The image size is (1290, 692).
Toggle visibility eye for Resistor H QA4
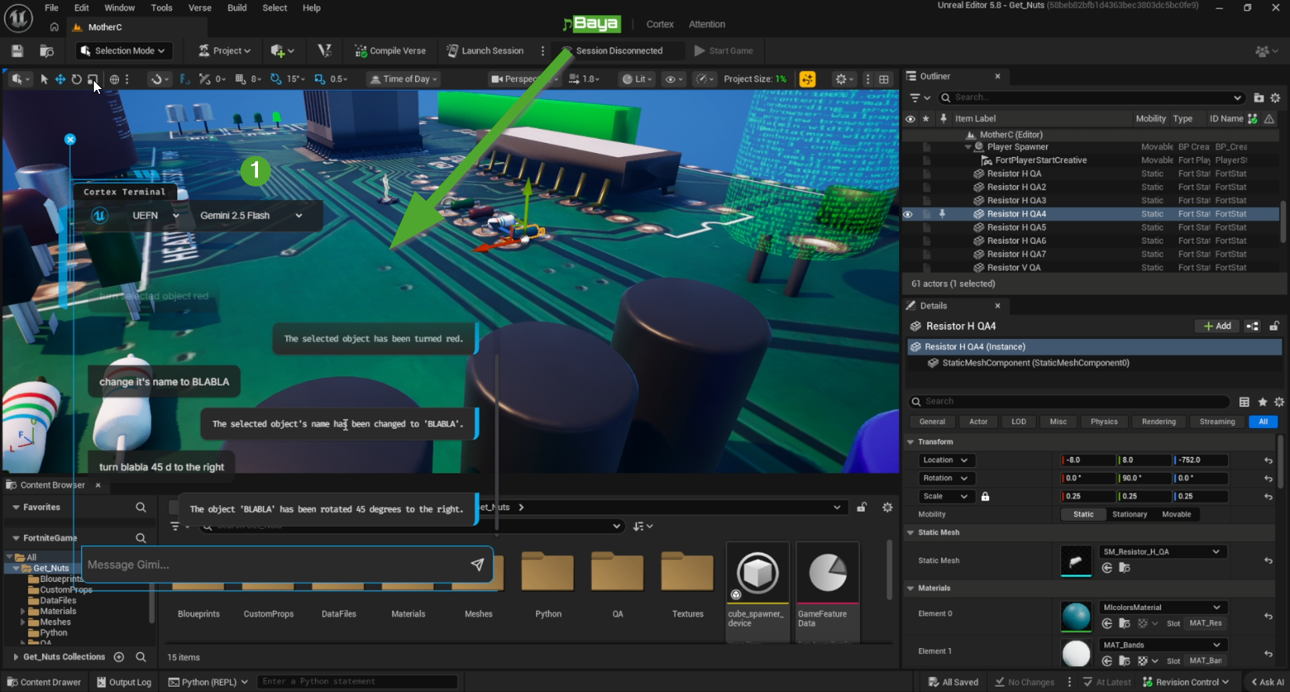pos(908,214)
